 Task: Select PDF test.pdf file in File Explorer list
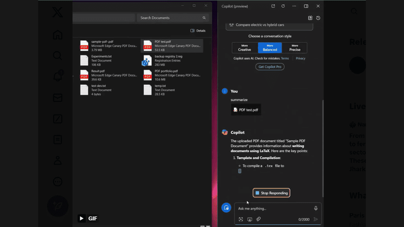pos(172,46)
